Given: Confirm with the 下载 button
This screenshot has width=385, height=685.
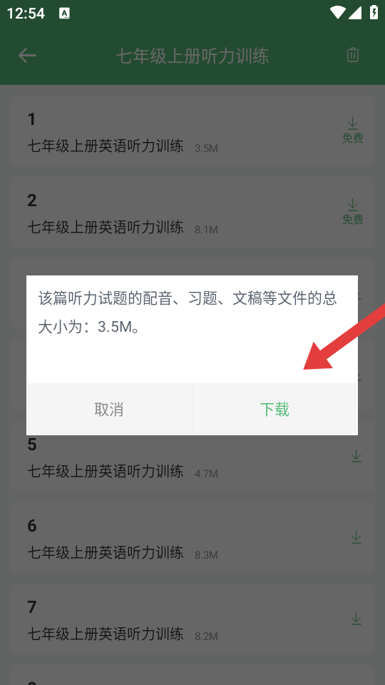Looking at the screenshot, I should coord(274,410).
